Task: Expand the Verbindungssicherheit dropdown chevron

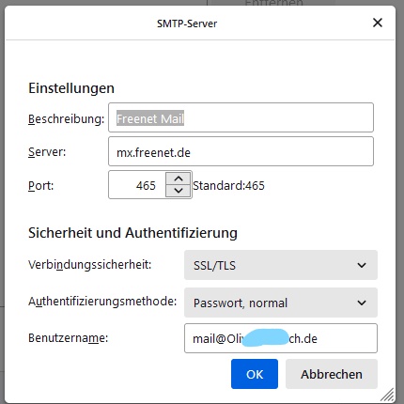Action: 362,265
